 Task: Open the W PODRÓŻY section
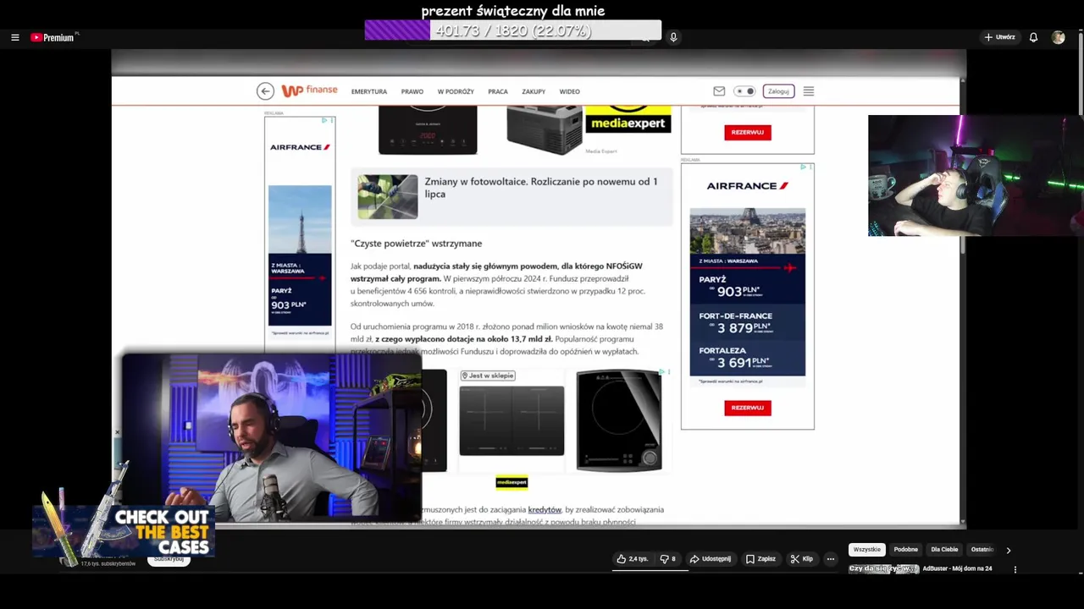point(456,91)
